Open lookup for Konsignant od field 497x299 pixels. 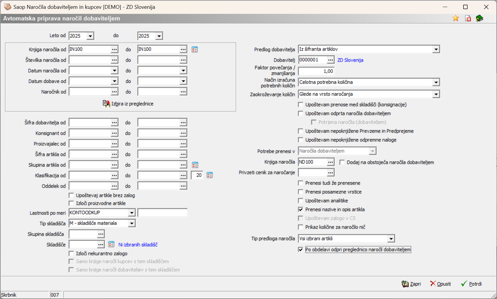point(114,133)
